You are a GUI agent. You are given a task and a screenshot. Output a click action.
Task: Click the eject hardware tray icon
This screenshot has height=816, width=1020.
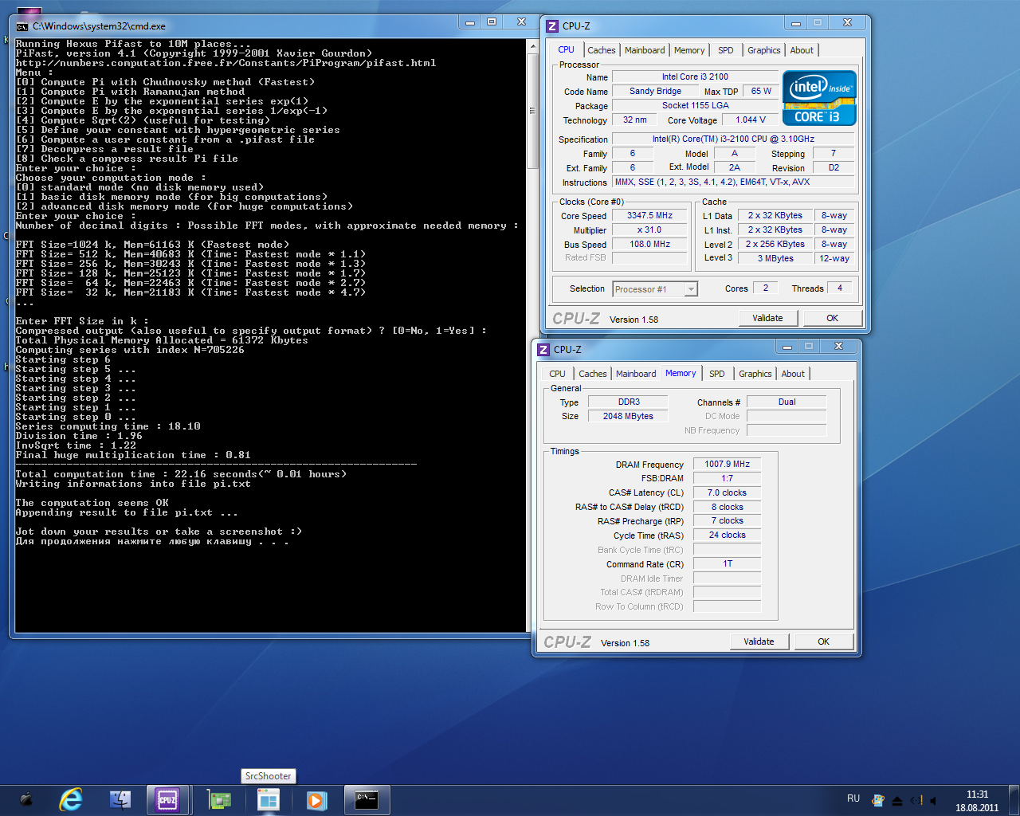pyautogui.click(x=897, y=800)
